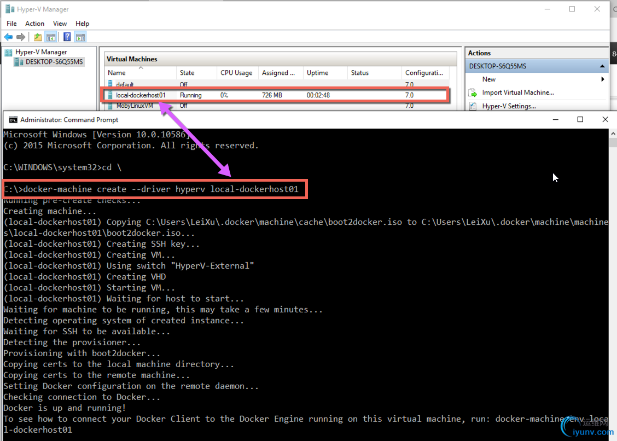Click the Forward arrow in Hyper-V toolbar
Viewport: 617px width, 441px height.
click(21, 37)
